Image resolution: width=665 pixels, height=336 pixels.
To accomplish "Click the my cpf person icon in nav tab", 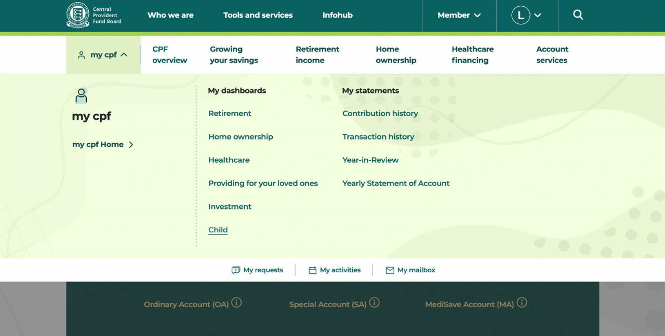I will coord(81,55).
